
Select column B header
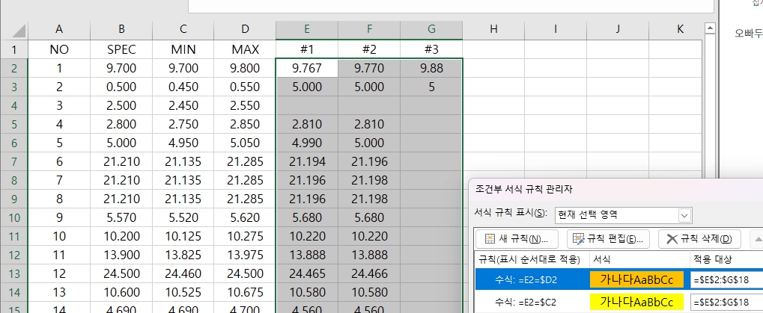click(121, 30)
